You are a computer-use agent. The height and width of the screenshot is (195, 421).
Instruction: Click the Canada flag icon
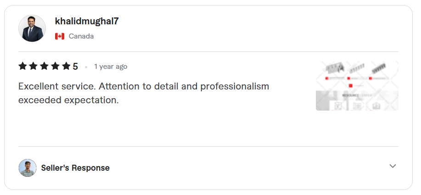pyautogui.click(x=60, y=36)
